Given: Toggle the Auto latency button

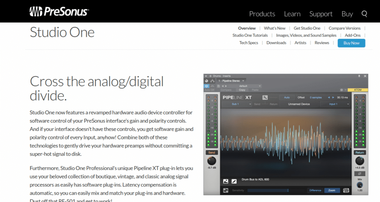Looking at the screenshot, I should pos(287,97).
